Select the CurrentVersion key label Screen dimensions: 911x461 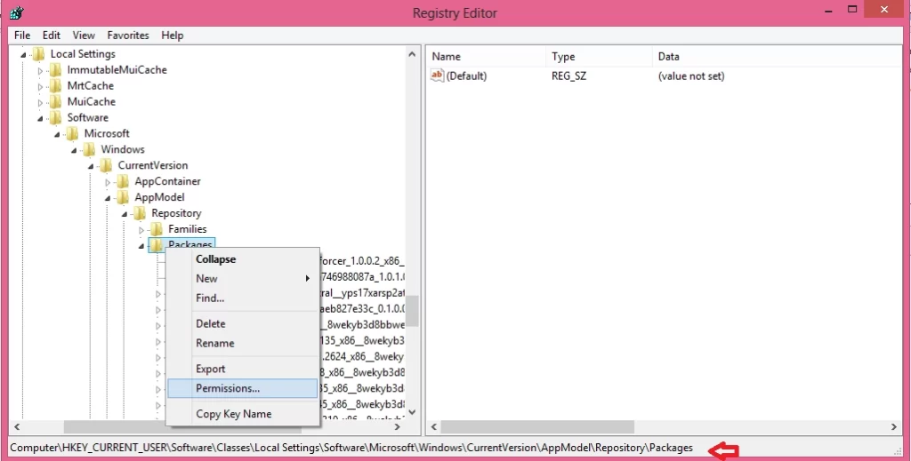click(x=153, y=165)
